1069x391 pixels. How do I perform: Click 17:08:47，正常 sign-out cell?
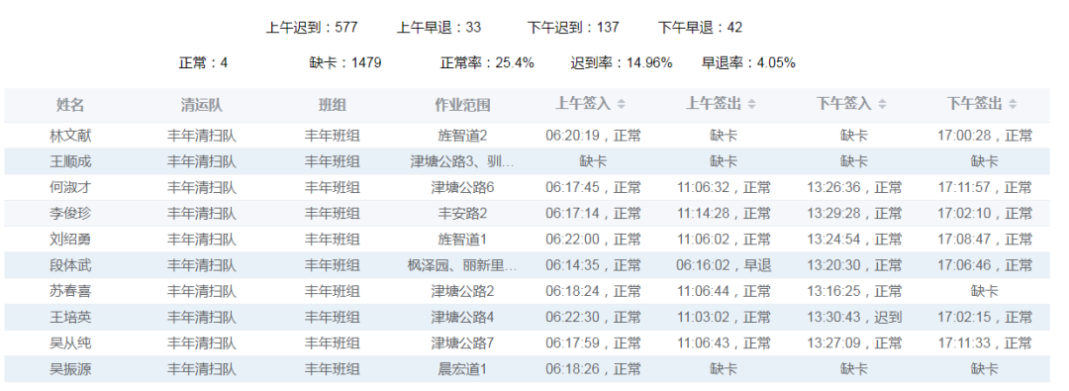(985, 239)
